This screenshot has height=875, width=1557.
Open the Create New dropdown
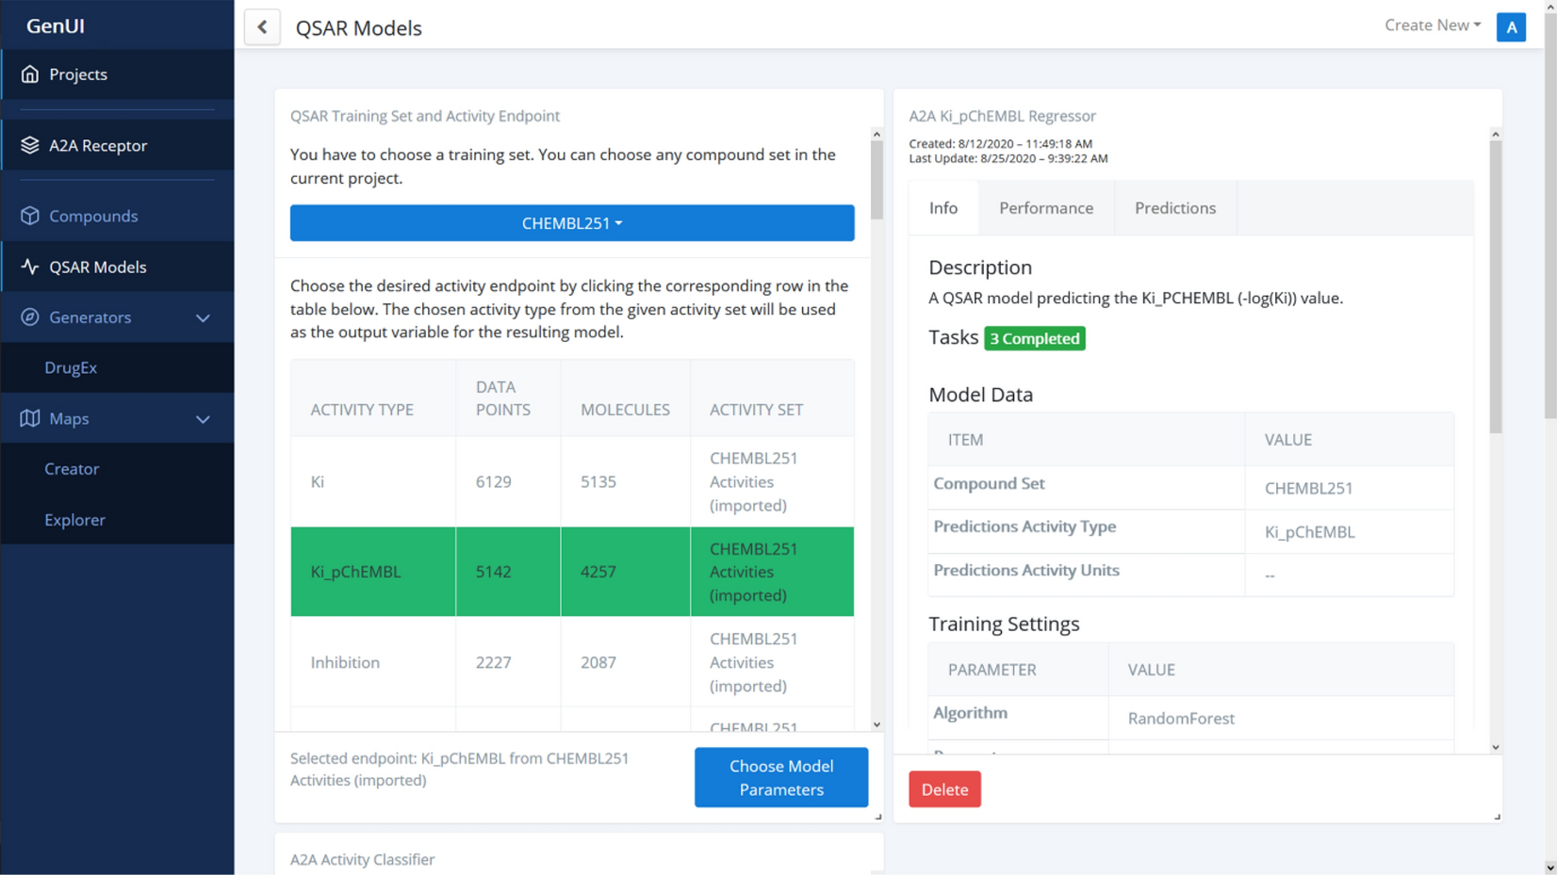(x=1432, y=25)
